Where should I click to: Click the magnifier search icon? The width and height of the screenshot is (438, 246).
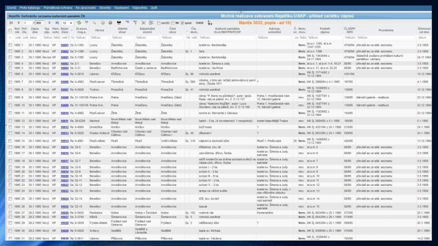click(94, 23)
